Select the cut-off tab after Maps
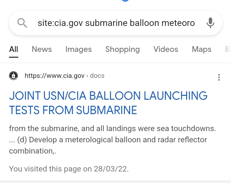The image size is (231, 183). (x=227, y=49)
